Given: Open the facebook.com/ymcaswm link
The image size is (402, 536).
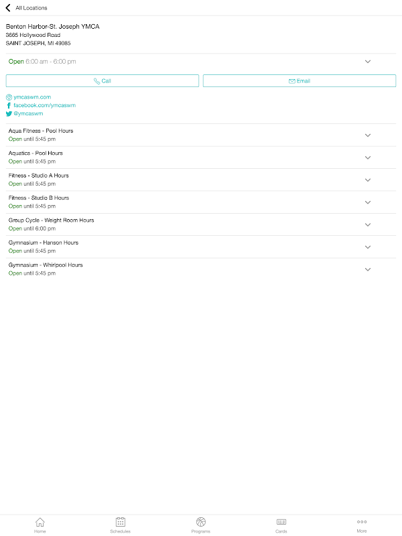Looking at the screenshot, I should click(44, 105).
